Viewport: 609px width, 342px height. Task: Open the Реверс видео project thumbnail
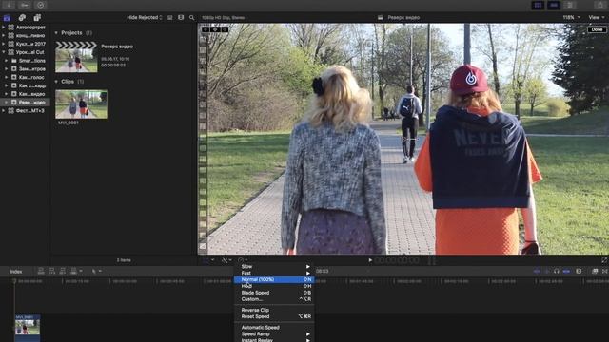coord(76,57)
